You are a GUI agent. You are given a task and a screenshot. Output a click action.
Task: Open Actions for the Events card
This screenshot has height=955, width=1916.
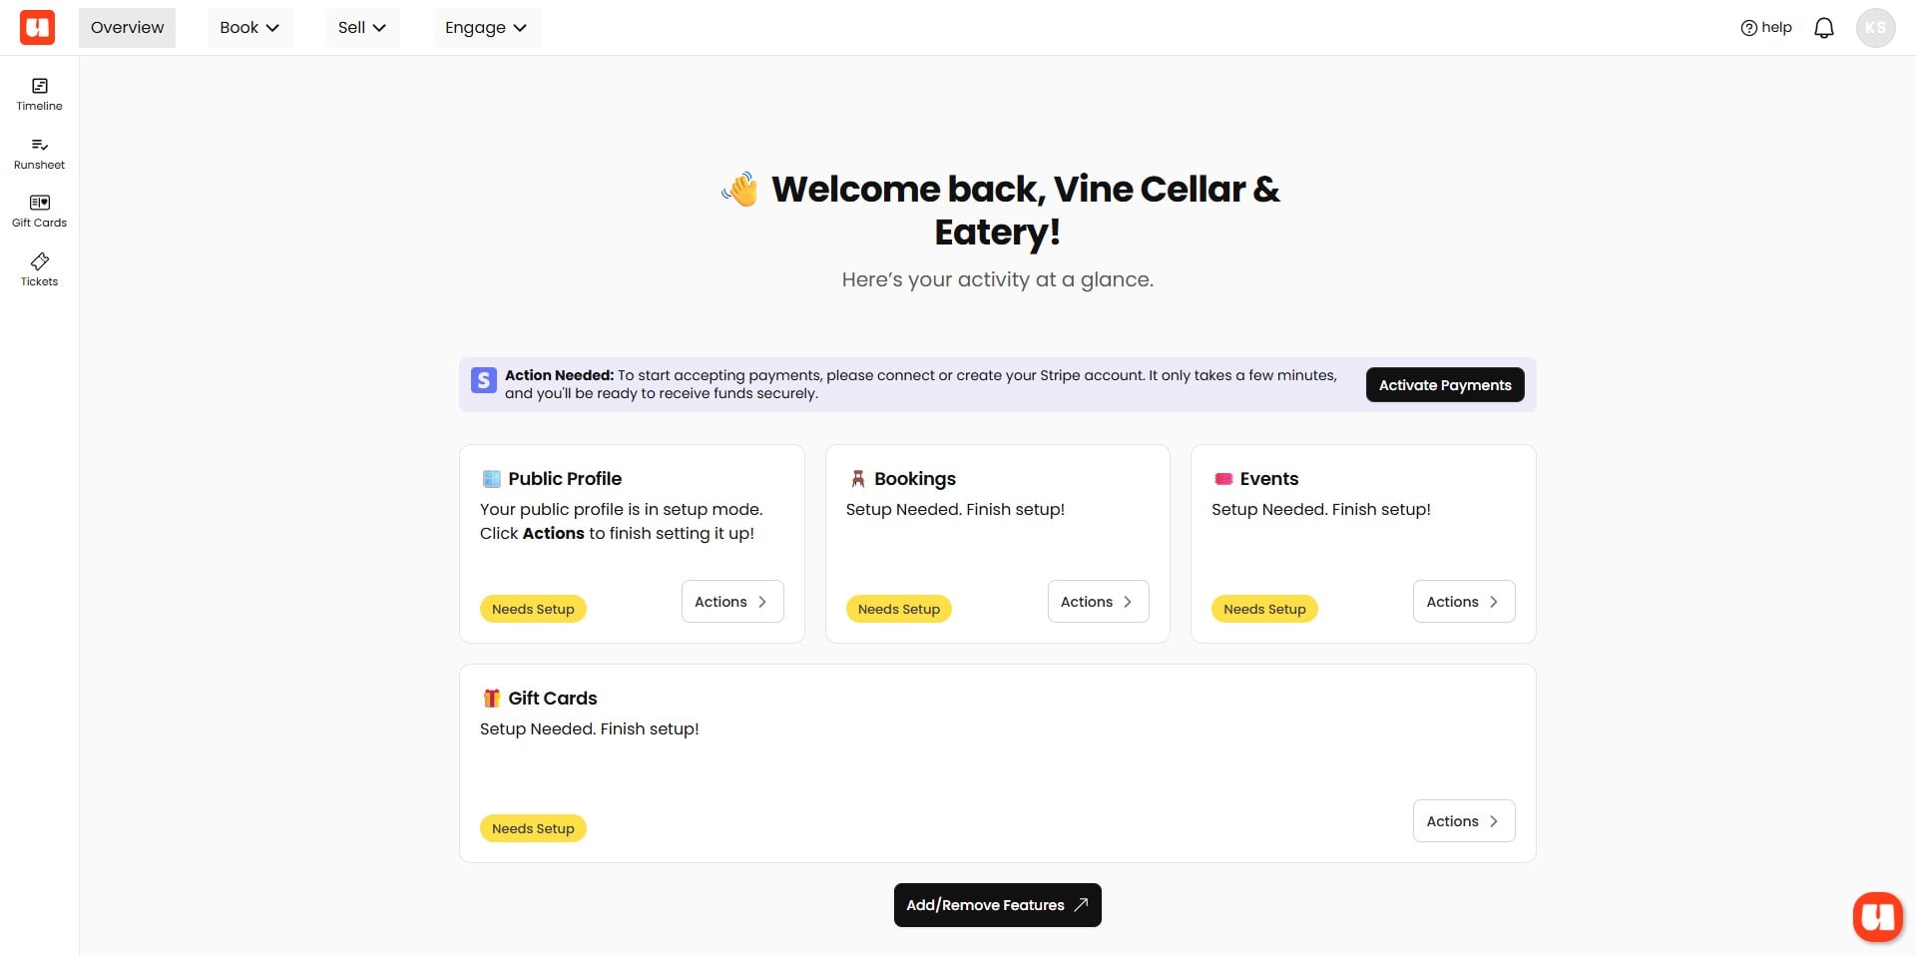tap(1463, 602)
